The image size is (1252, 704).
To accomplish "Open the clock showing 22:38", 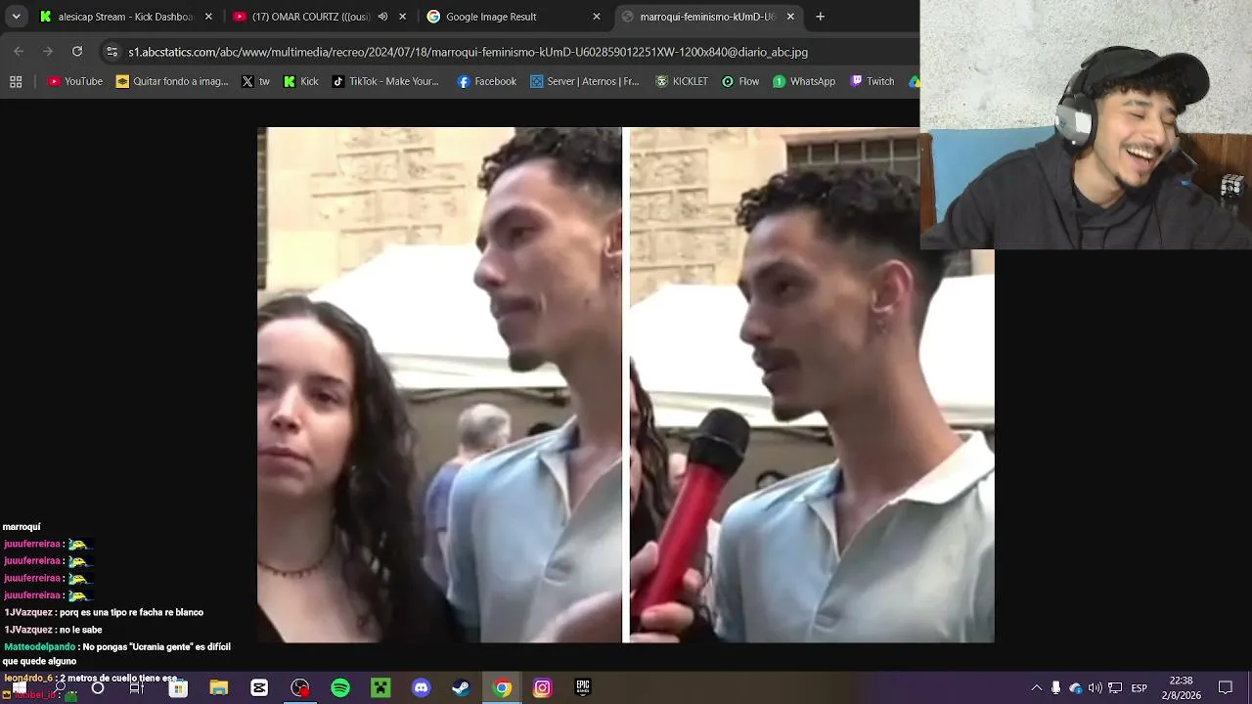I will click(x=1182, y=688).
